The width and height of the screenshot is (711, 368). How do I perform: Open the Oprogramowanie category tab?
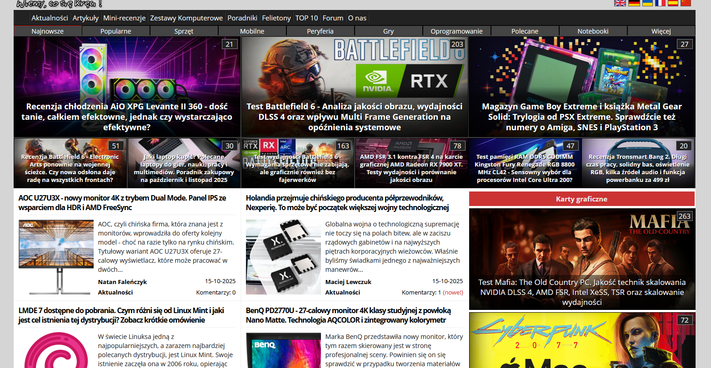pyautogui.click(x=456, y=31)
